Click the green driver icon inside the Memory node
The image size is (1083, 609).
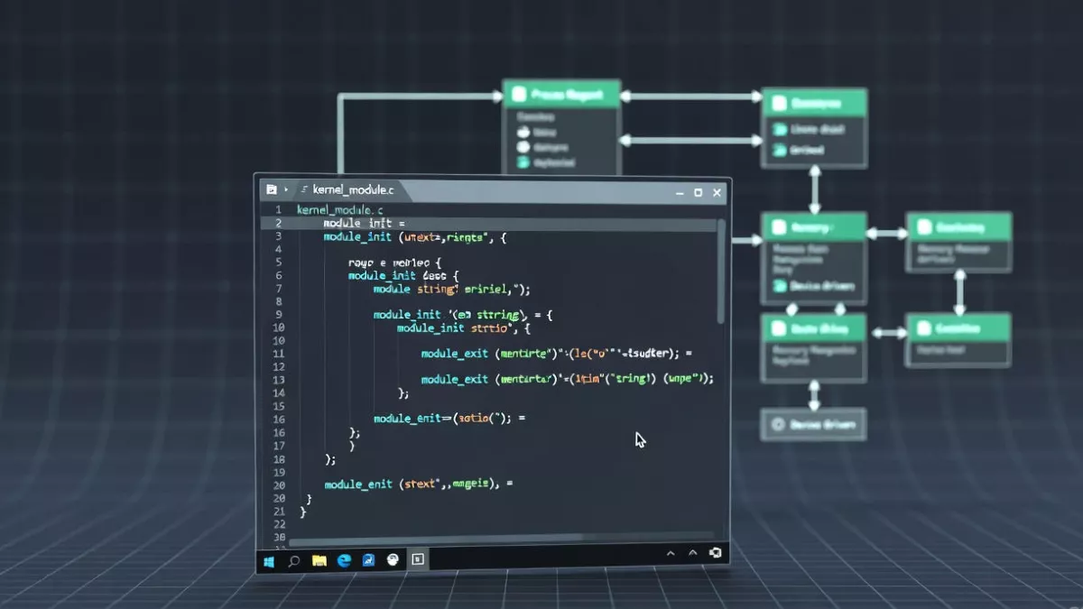click(779, 285)
